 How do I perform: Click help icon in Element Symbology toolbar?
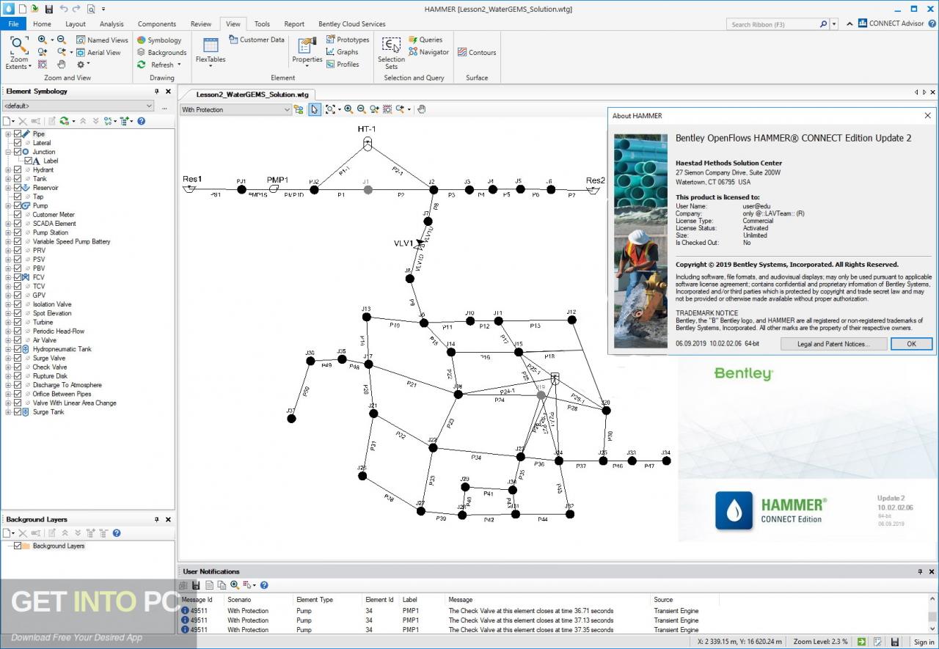[x=142, y=121]
